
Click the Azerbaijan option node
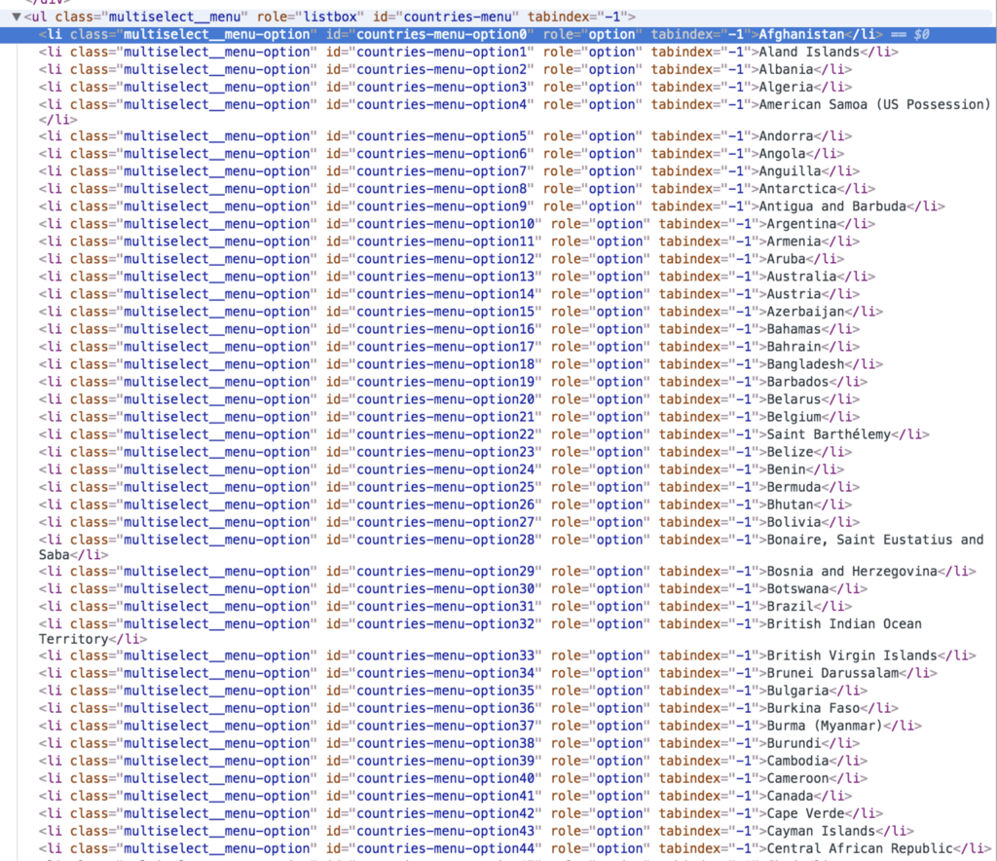pos(810,312)
